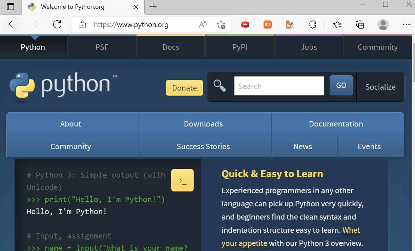This screenshot has height=251, width=415.
Task: Open the orange EX extension icon
Action: point(268,24)
